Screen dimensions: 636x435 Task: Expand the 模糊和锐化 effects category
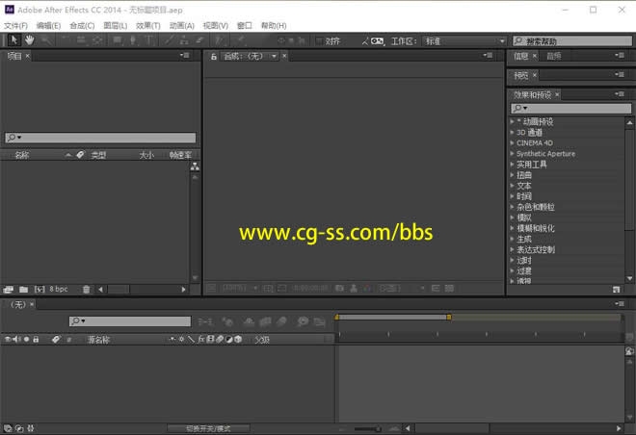513,228
